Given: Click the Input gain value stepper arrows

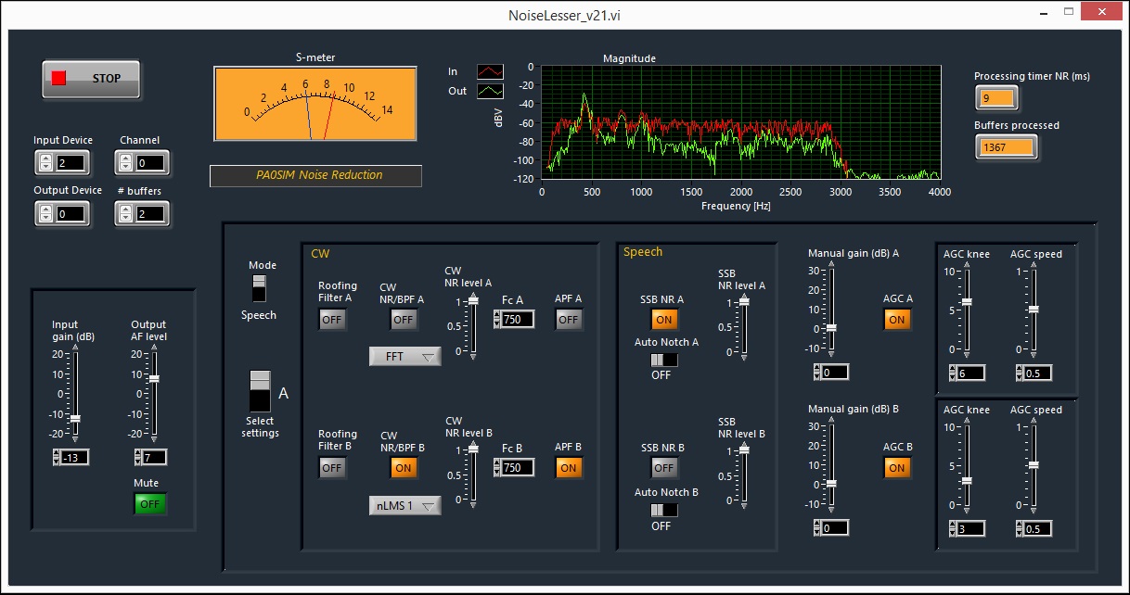Looking at the screenshot, I should (58, 458).
